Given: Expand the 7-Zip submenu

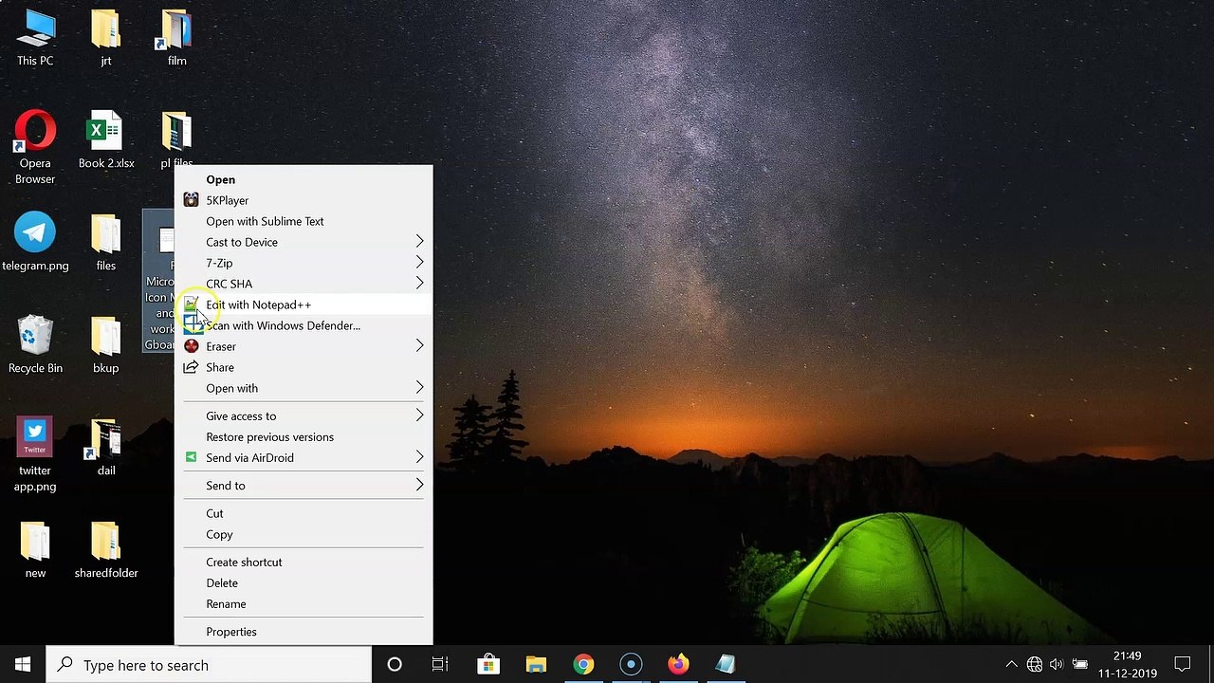Looking at the screenshot, I should point(303,263).
